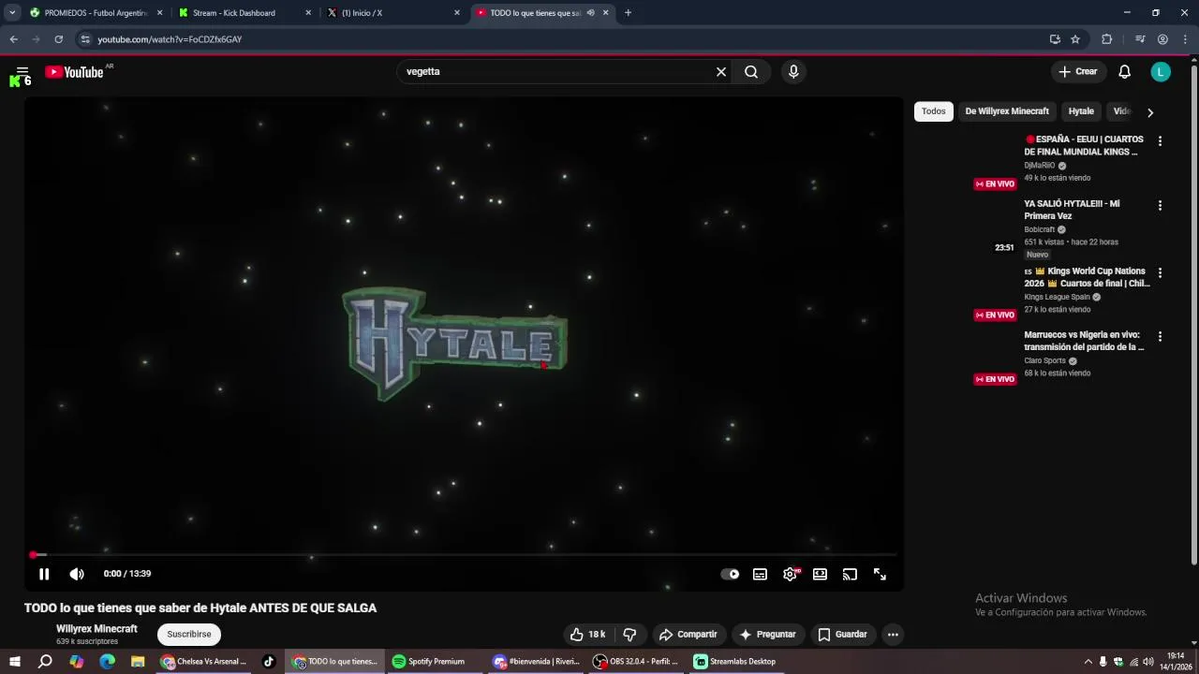Share via the Compartir button

[x=688, y=634]
